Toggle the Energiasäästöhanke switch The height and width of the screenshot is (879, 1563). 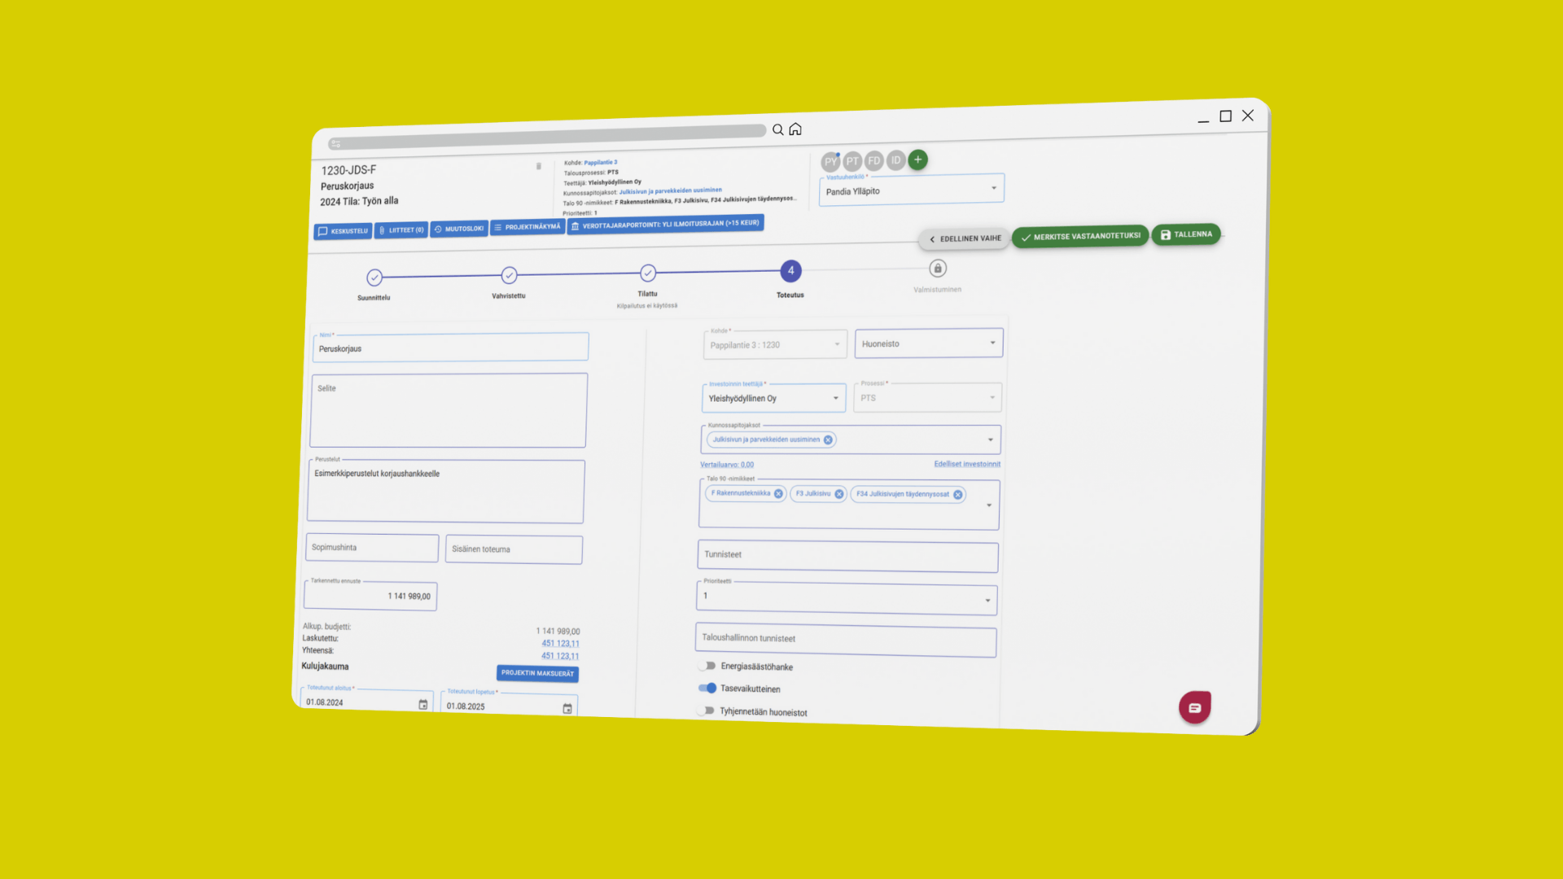[707, 666]
